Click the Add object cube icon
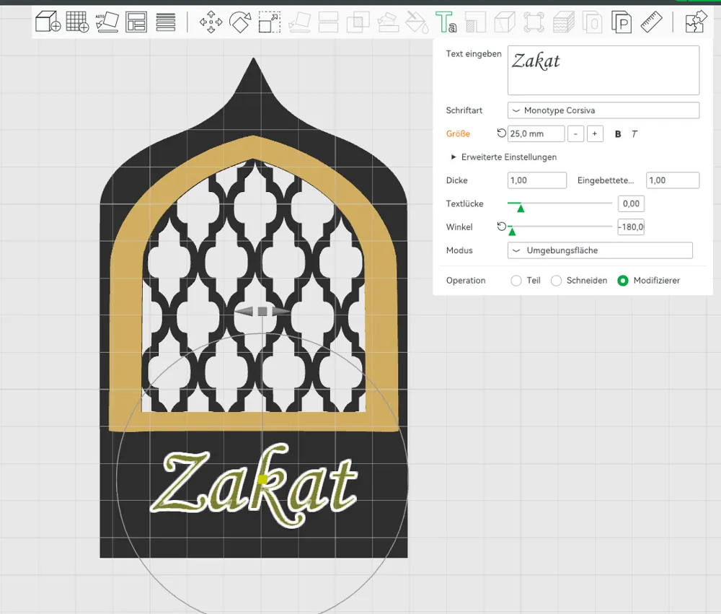The image size is (721, 614). point(48,22)
